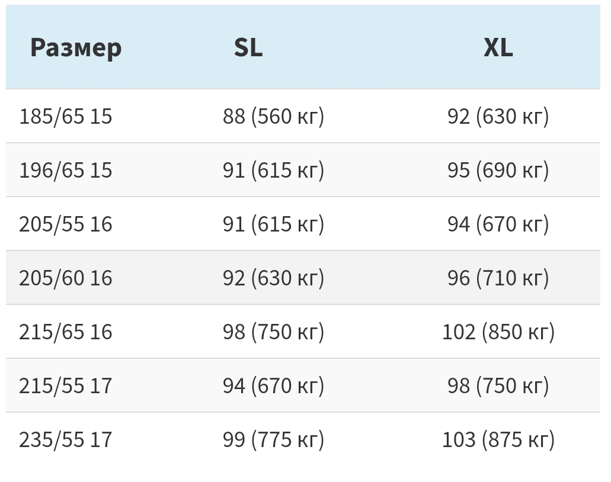Click the 235/55 17 size cell

tap(66, 439)
